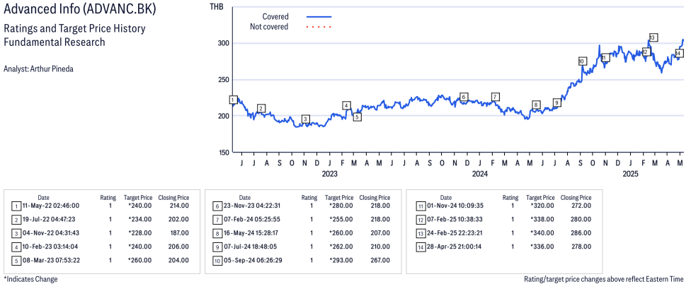Click date 28-Apr-25 21:00:14
Viewport: 691px width, 284px height.
(455, 246)
